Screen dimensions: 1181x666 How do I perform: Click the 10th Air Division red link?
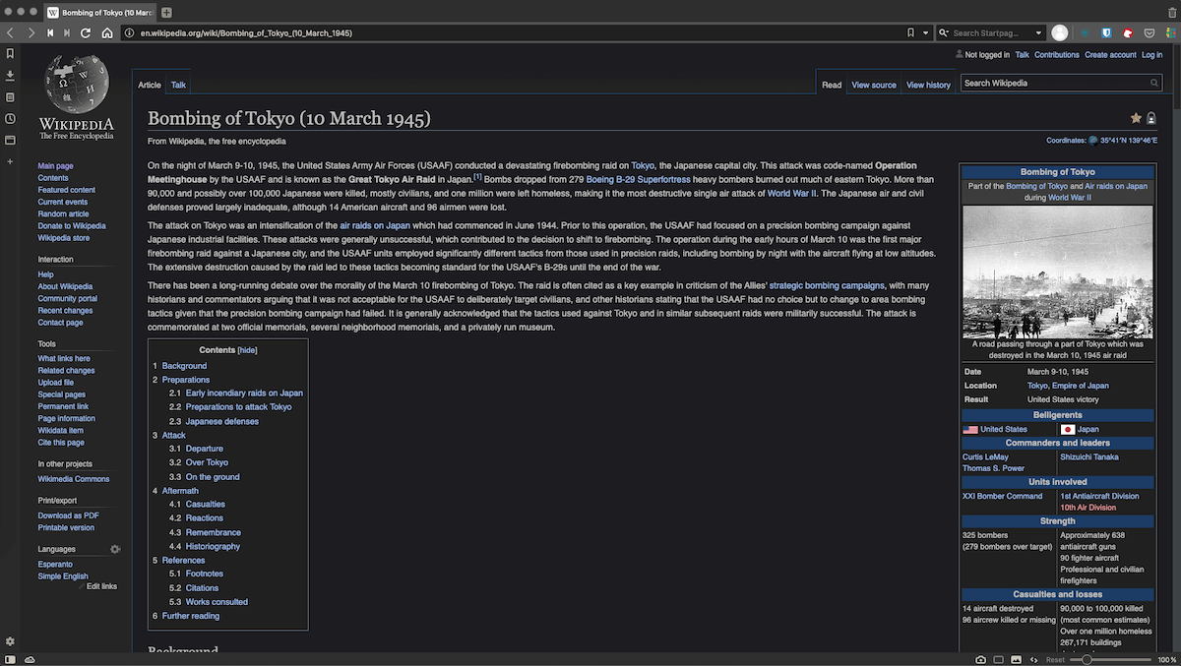1088,508
